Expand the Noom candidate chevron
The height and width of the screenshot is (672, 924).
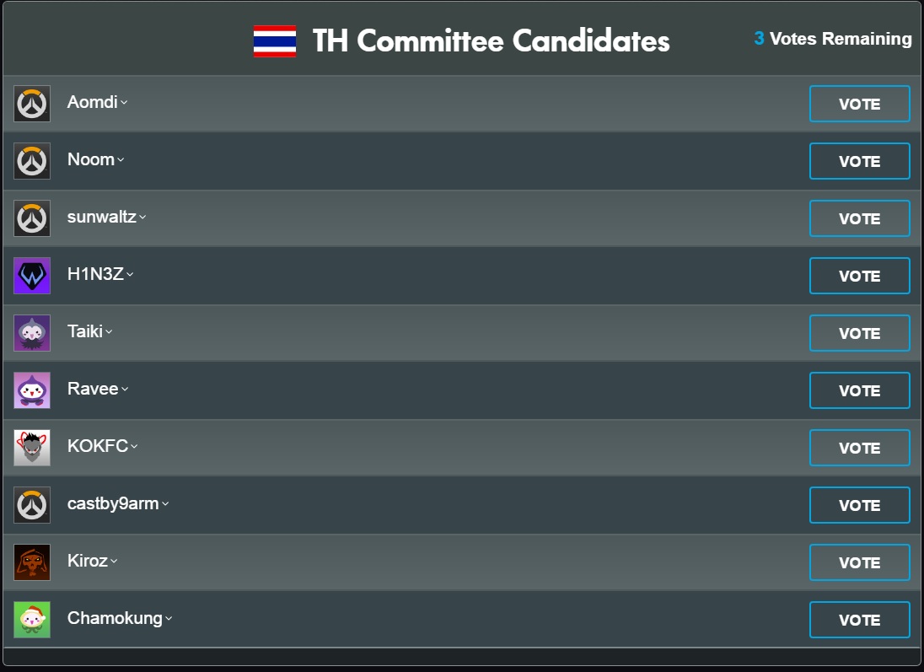[x=121, y=160]
